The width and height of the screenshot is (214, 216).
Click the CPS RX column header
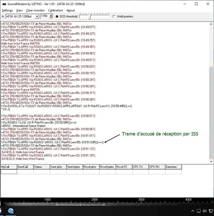[157, 167]
